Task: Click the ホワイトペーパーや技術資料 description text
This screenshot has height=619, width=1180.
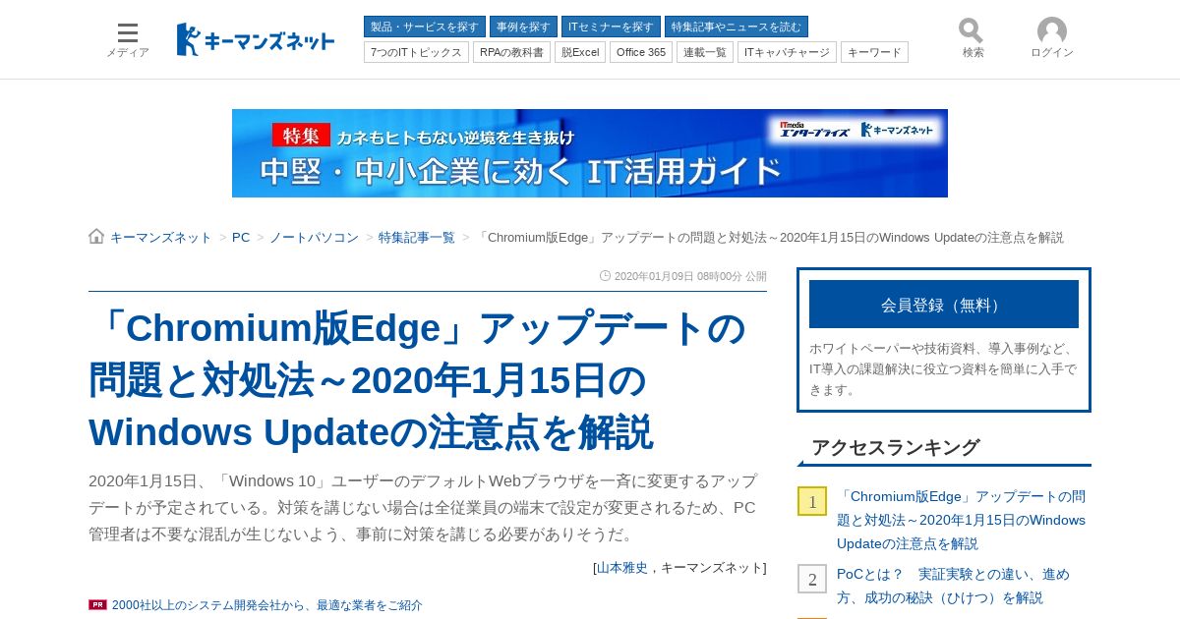Action: point(943,368)
